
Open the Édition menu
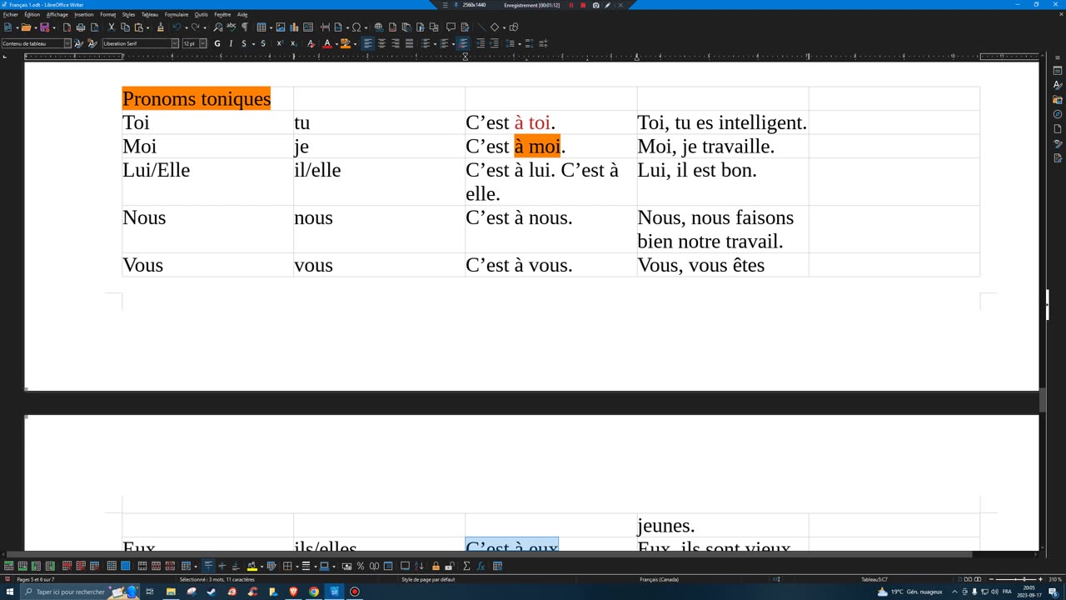click(x=32, y=14)
